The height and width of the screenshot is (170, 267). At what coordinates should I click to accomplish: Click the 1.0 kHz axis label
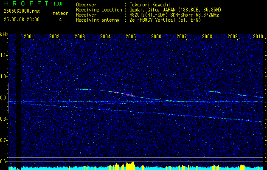[x=3, y=76]
